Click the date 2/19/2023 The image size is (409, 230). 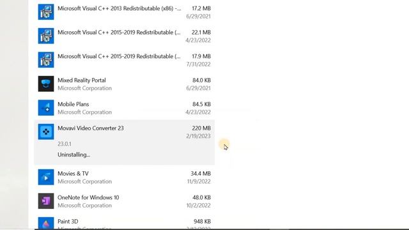tap(198, 136)
